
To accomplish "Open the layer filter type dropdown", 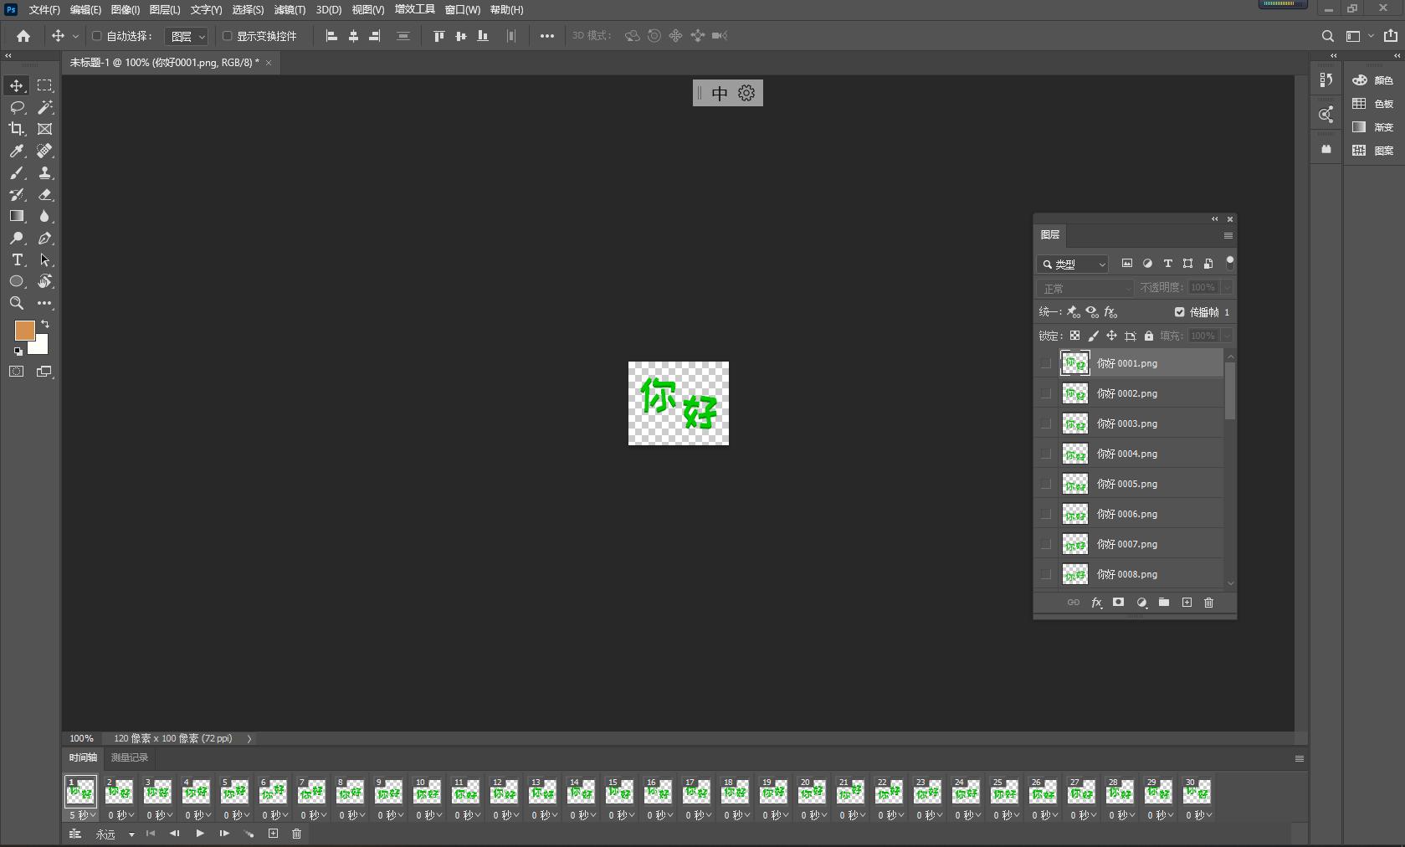I will [x=1073, y=264].
